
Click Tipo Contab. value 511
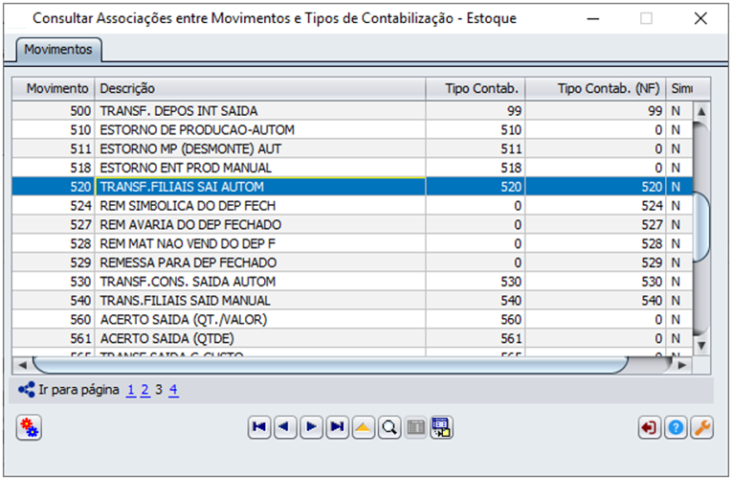coord(476,149)
